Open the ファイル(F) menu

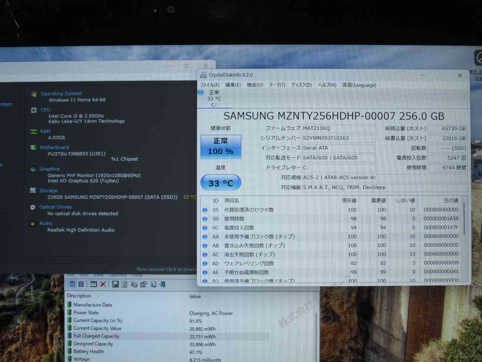(209, 85)
